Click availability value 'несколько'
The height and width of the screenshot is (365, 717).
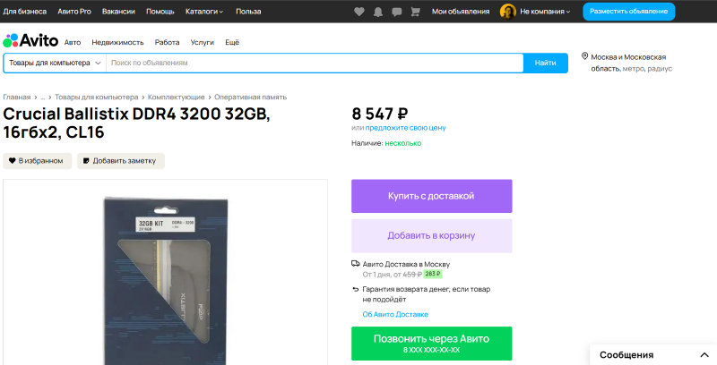[x=402, y=143]
